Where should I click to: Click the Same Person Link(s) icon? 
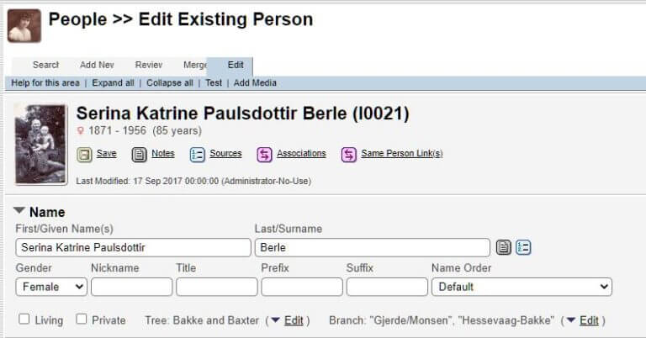(x=348, y=154)
